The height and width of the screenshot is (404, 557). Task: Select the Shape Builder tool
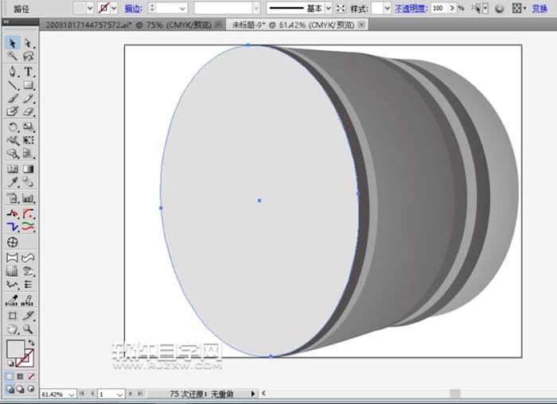click(13, 153)
